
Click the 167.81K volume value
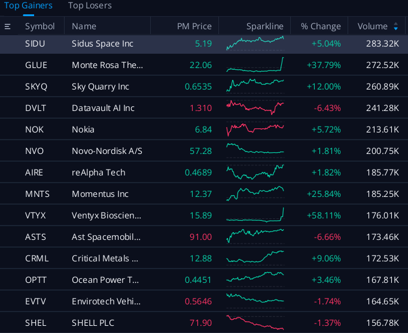tap(382, 280)
